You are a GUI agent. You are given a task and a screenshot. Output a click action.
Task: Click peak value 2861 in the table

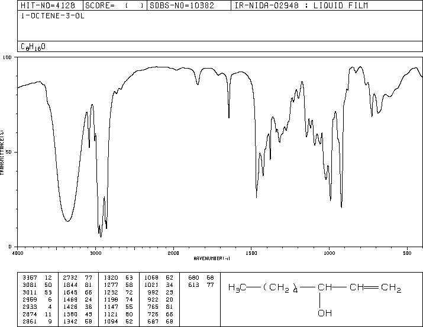click(30, 322)
